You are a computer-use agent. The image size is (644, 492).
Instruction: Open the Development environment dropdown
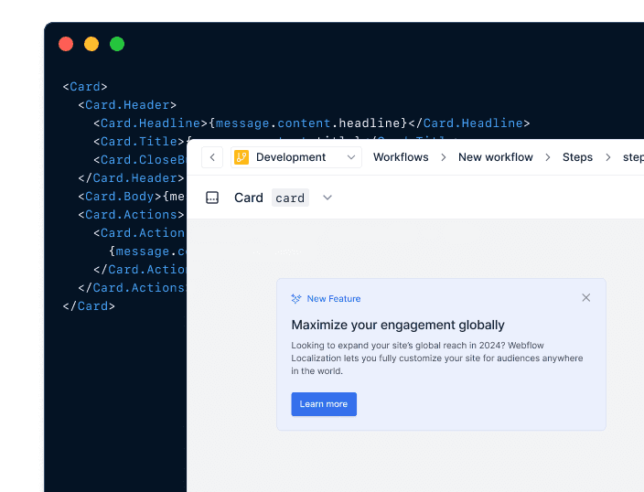pyautogui.click(x=296, y=157)
